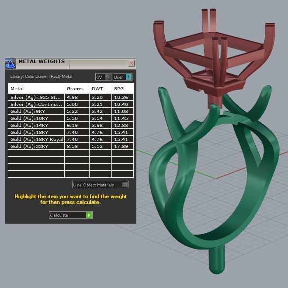Click the 5.00 grams value
This screenshot has height=288, width=288.
[x=73, y=104]
